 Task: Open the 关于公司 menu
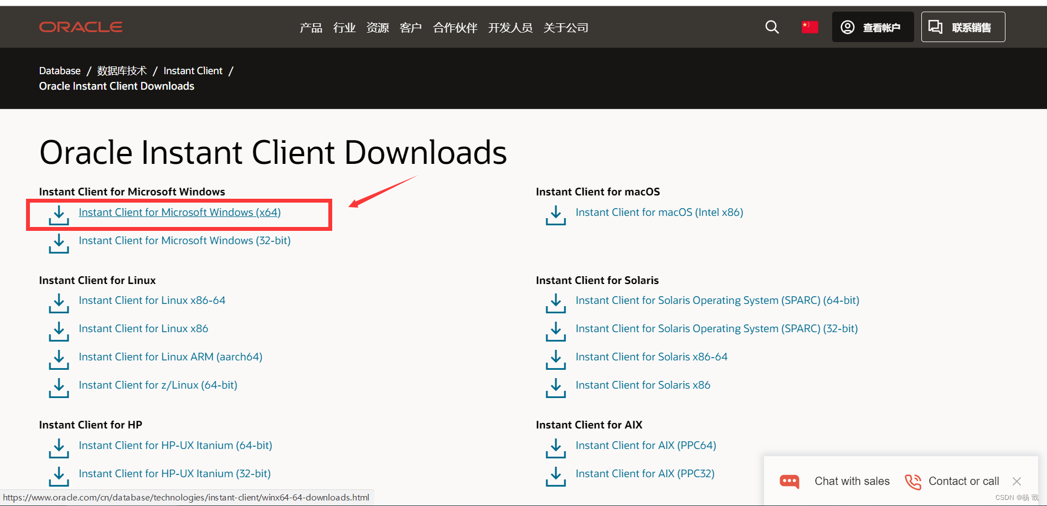[x=566, y=28]
